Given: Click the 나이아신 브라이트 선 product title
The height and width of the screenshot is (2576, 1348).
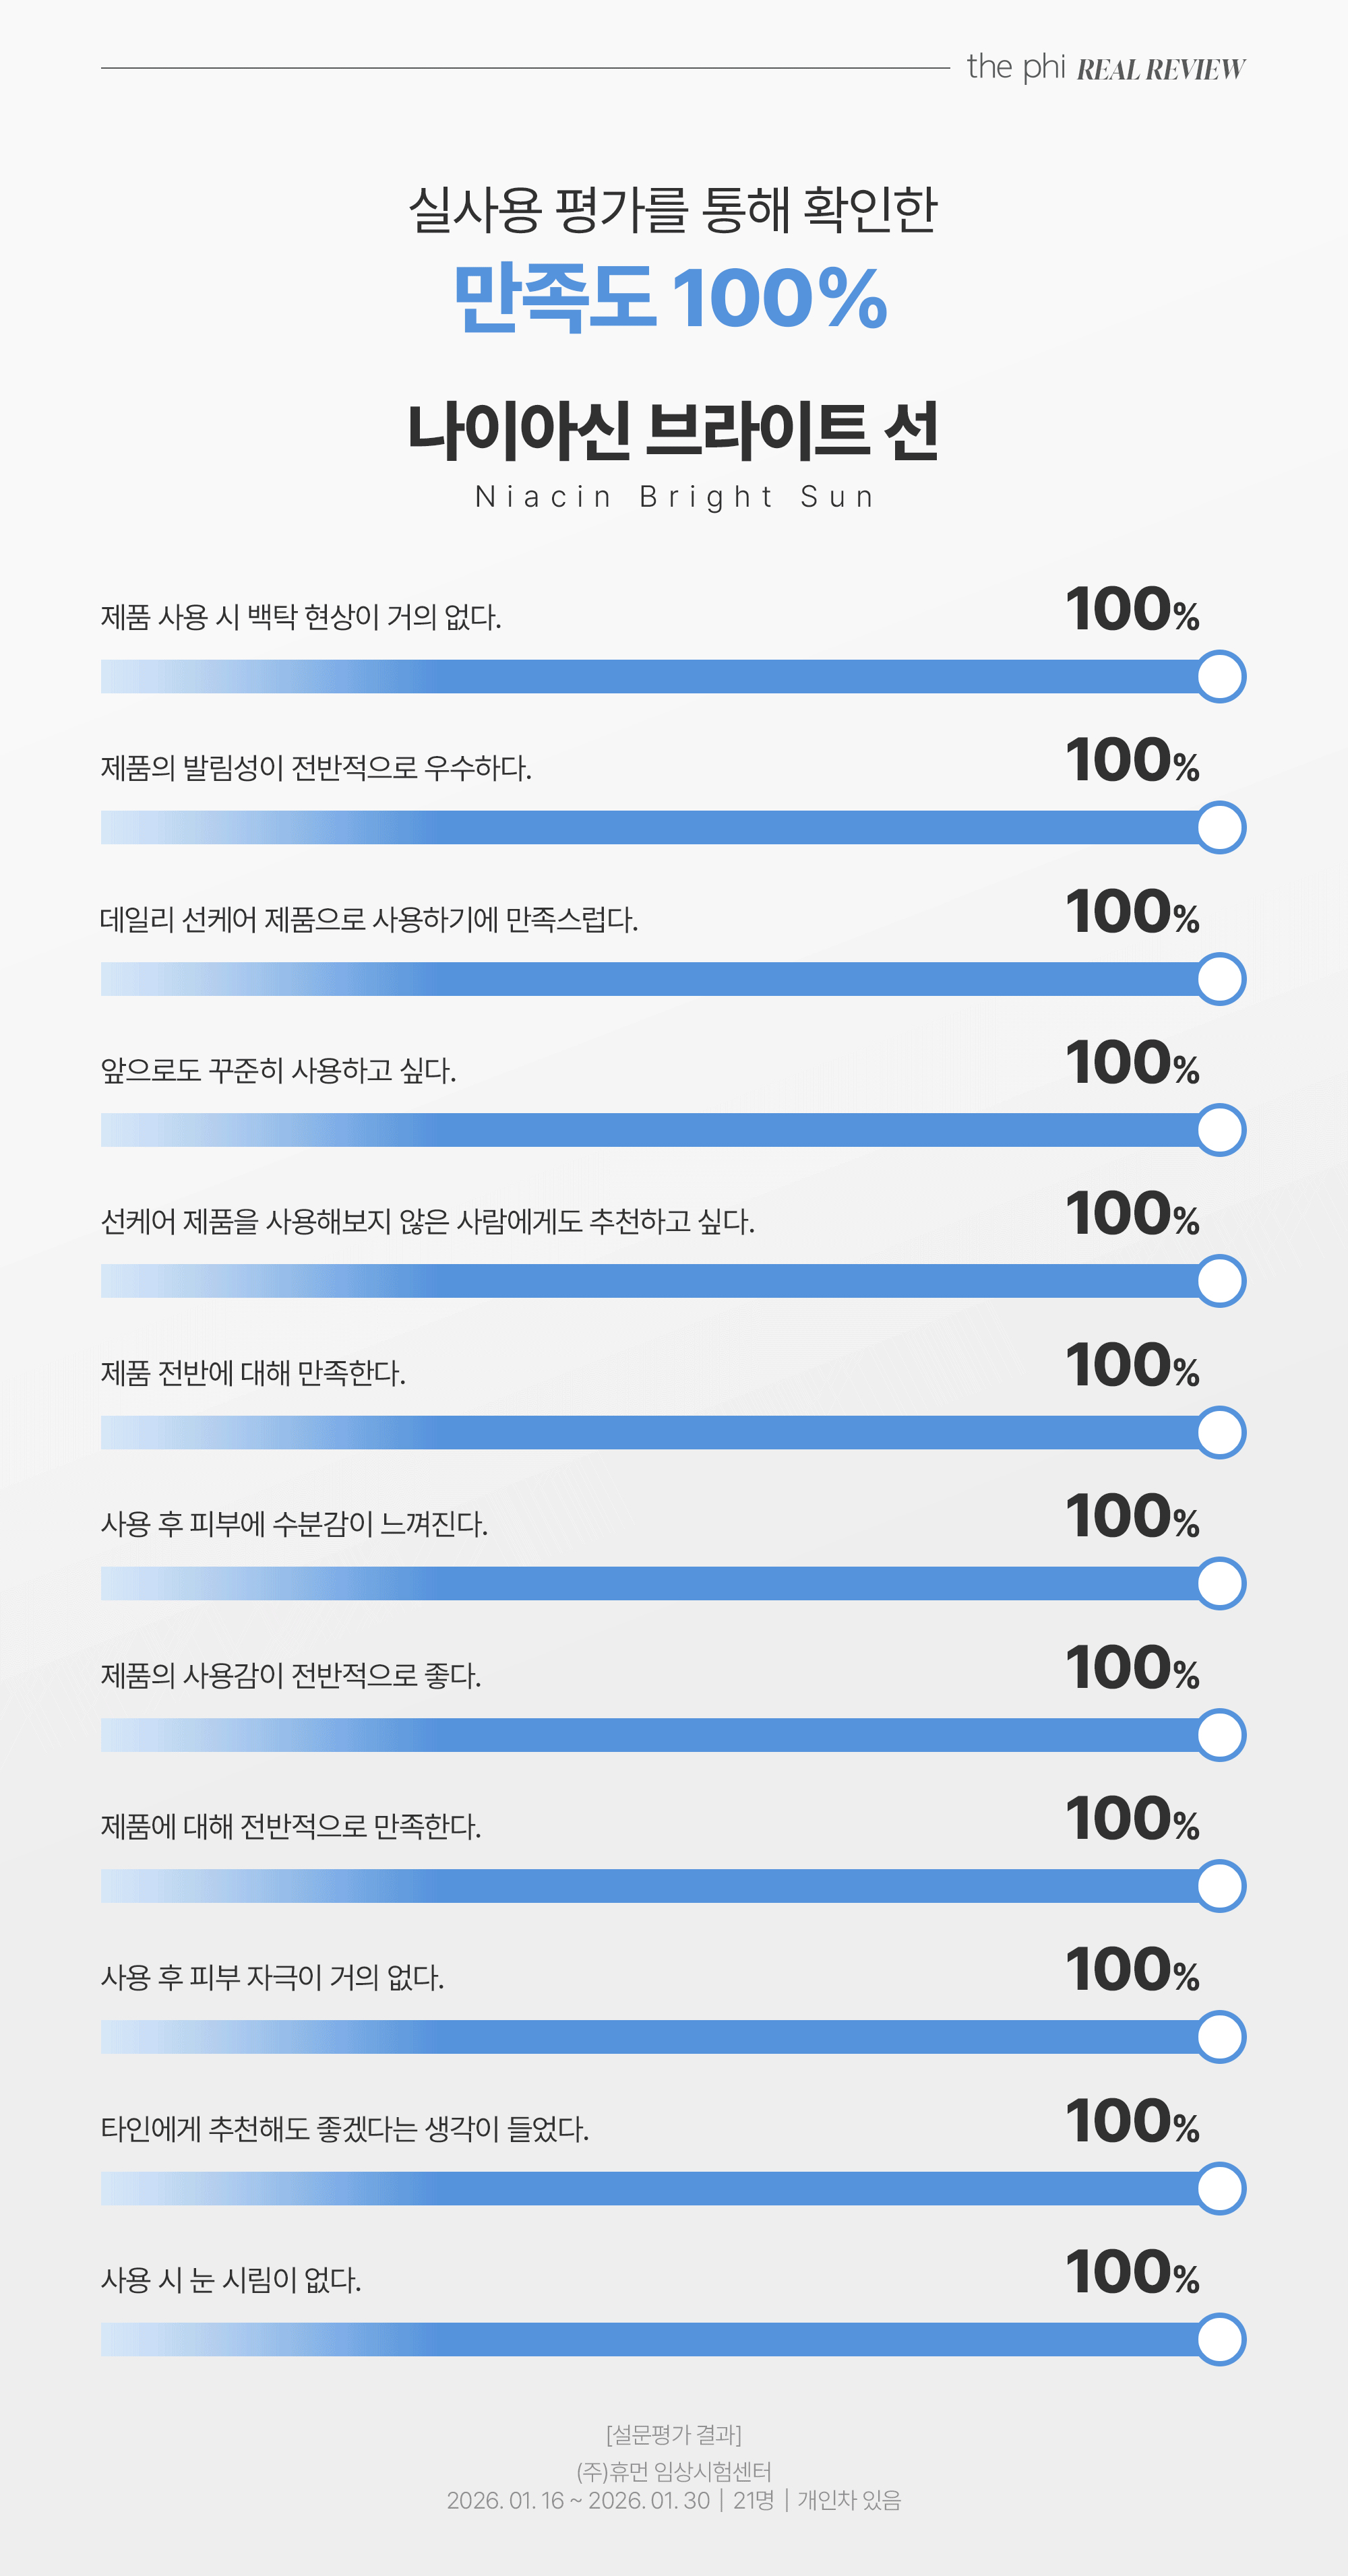Looking at the screenshot, I should pos(673,431).
